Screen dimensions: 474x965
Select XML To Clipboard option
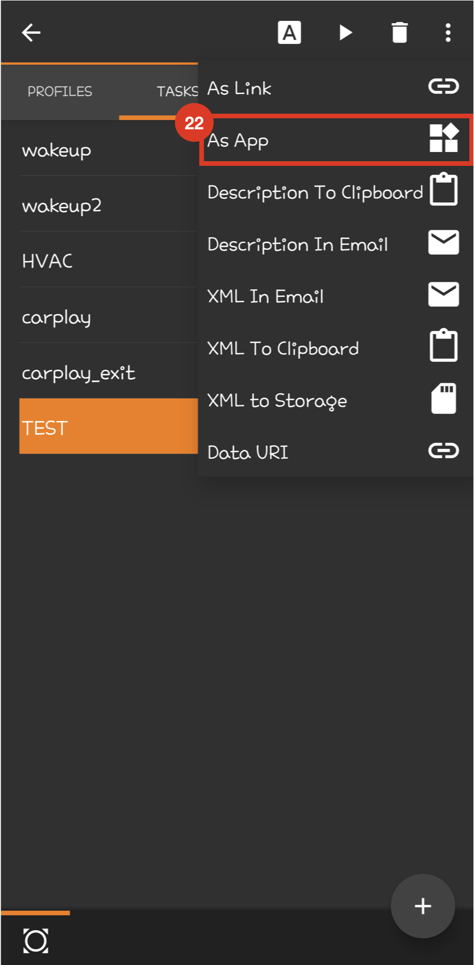pyautogui.click(x=336, y=348)
